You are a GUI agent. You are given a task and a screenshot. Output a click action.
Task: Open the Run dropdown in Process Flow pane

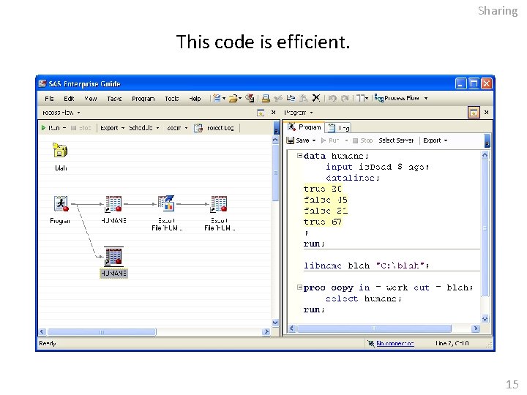coord(64,128)
